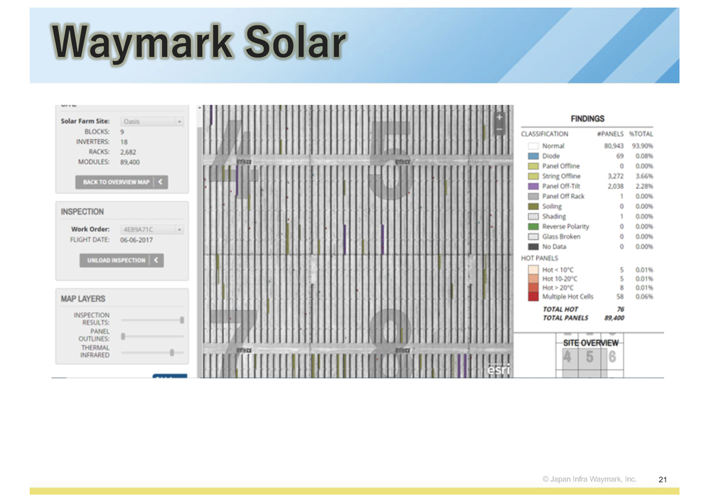Viewport: 711px width, 502px height.
Task: Click block 6 in Site Overview
Action: point(613,358)
